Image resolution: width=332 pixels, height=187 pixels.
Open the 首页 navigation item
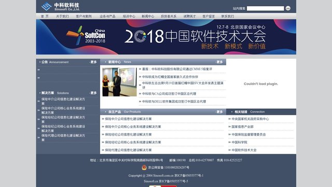[45, 16]
